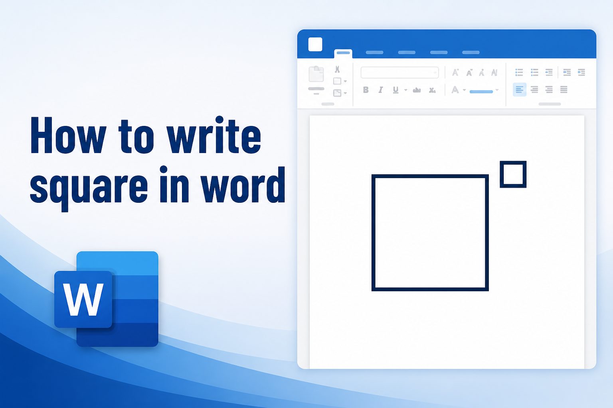The image size is (613, 408).
Task: Select the Format Painter icon
Action: pyautogui.click(x=337, y=93)
